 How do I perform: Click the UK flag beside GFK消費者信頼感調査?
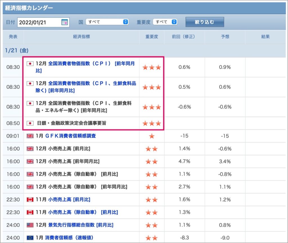click(x=30, y=136)
